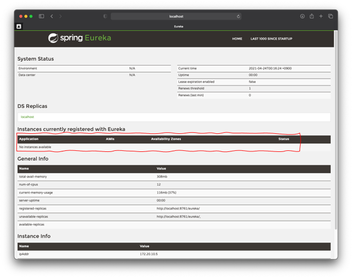352x278 pixels.
Task: Add a new tab with plus icon
Action: [x=321, y=16]
